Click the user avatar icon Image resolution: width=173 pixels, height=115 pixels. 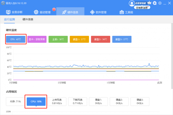coord(132,3)
